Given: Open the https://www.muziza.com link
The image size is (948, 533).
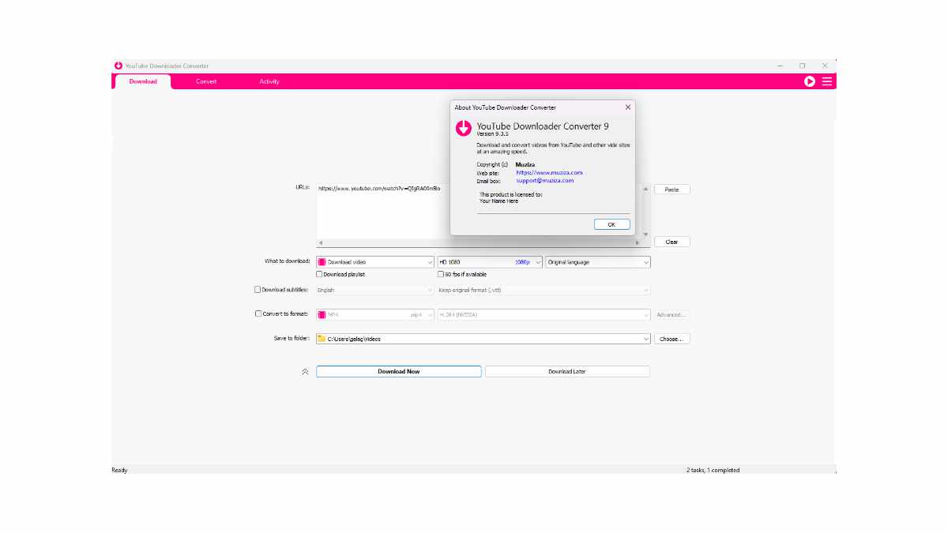Looking at the screenshot, I should pos(549,172).
